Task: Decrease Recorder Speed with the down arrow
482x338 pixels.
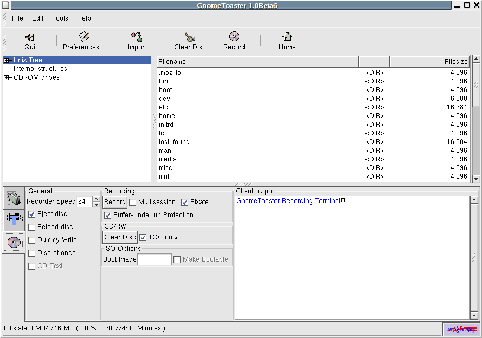Action: pos(96,204)
